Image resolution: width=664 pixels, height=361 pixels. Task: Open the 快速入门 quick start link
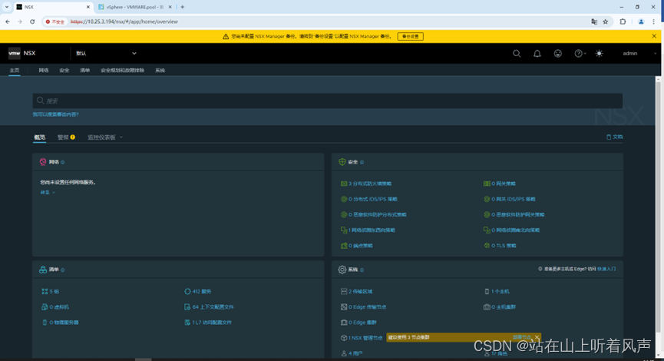[606, 269]
